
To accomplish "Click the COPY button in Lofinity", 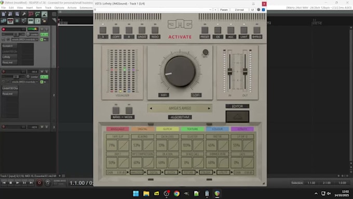I will (116, 30).
